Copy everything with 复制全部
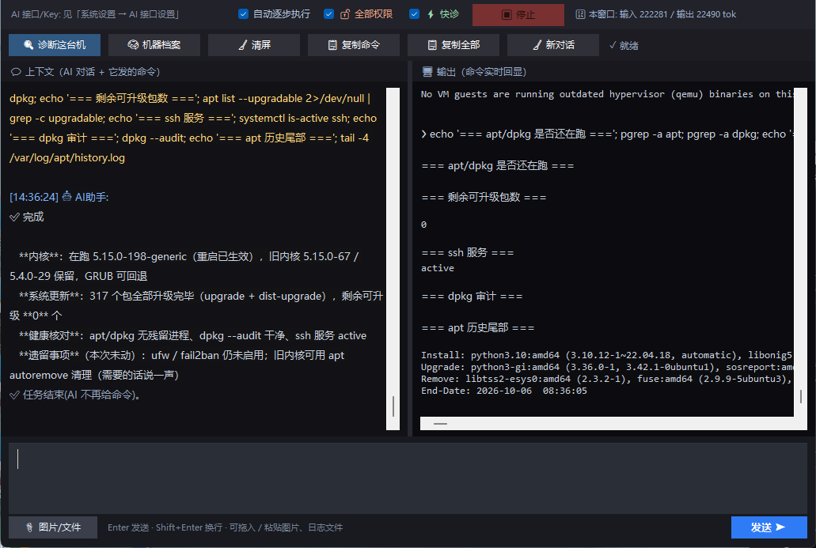Screen dimensions: 816x548 454,45
